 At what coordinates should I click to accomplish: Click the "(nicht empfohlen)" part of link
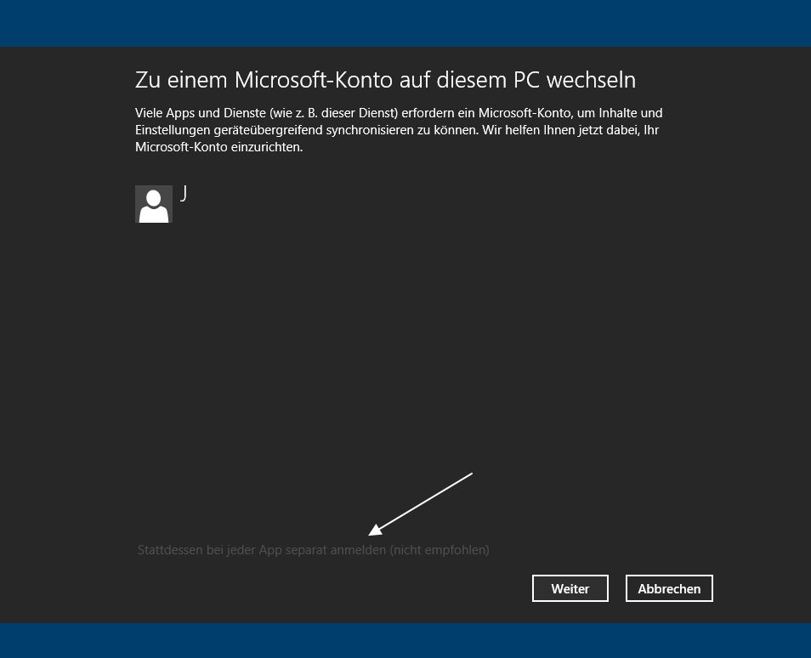(440, 550)
